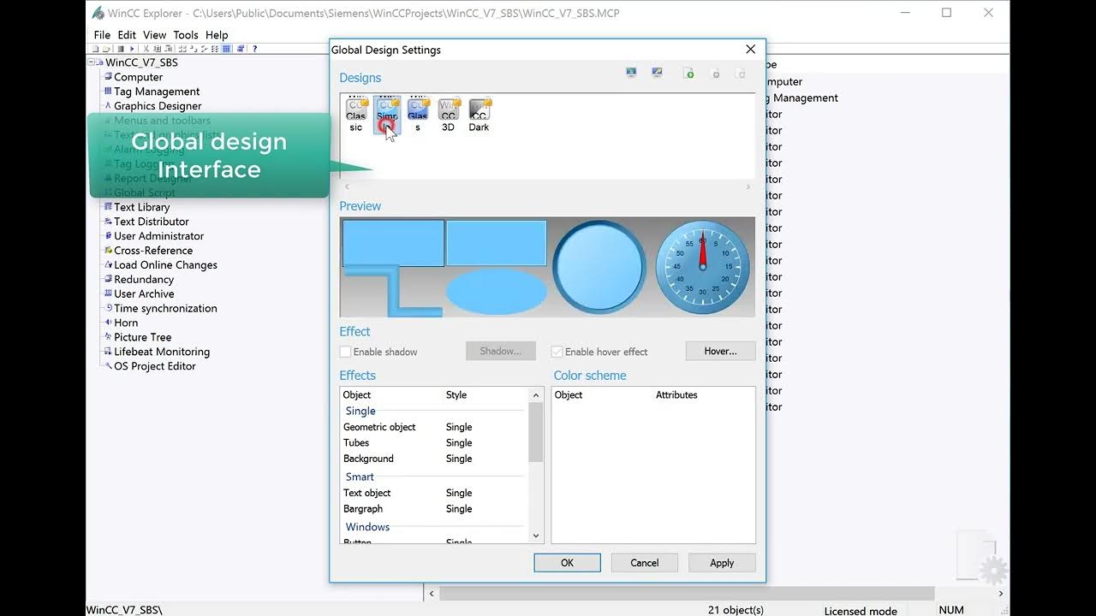Screen dimensions: 1096x616
Task: Click the Designs list right scroll arrow
Action: (x=748, y=187)
